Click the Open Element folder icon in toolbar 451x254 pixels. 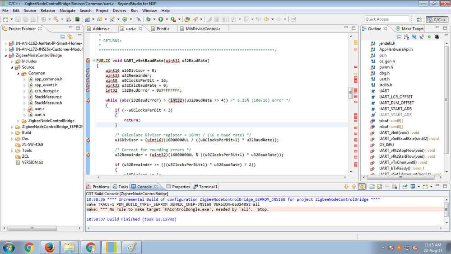click(x=187, y=19)
